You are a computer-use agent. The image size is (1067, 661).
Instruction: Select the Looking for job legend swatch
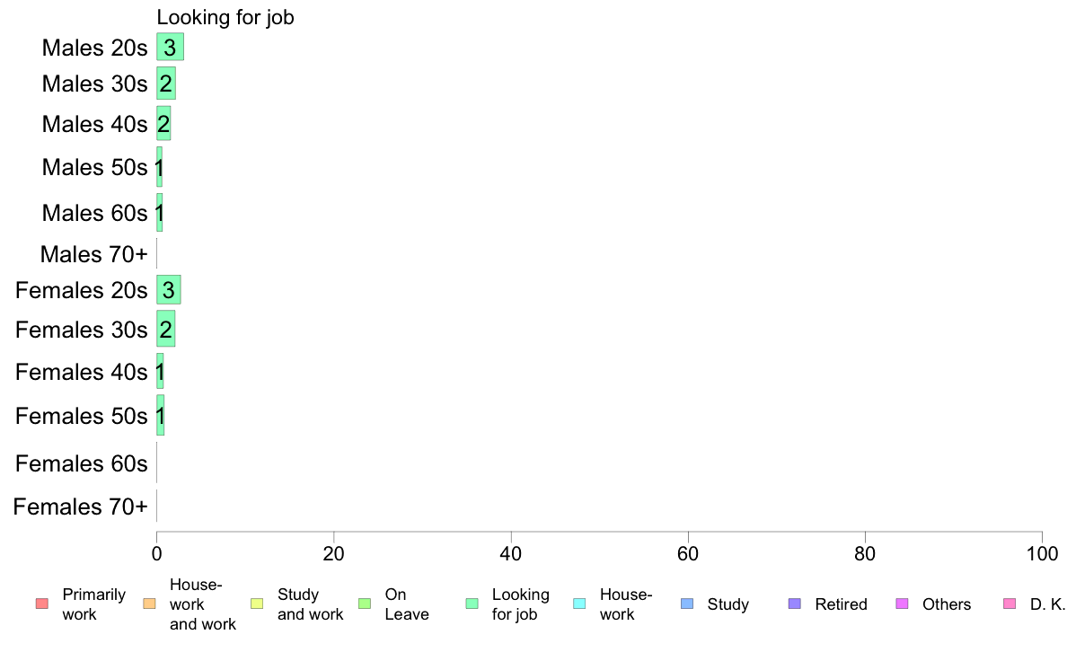tap(472, 604)
